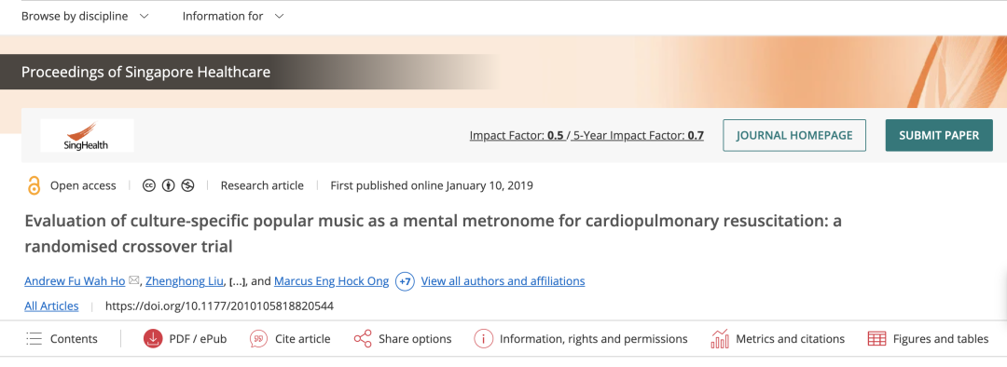Click the SingHealth logo

click(87, 135)
